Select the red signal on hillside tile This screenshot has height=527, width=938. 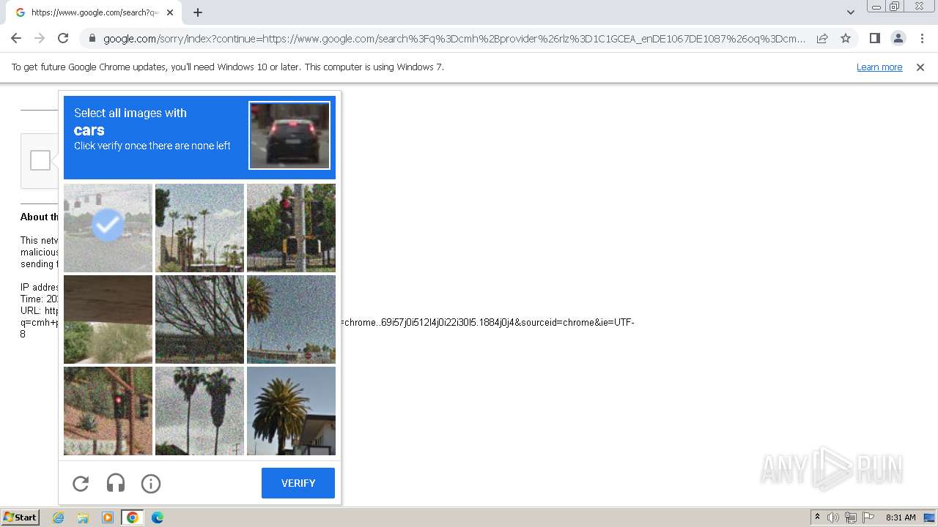click(x=108, y=411)
